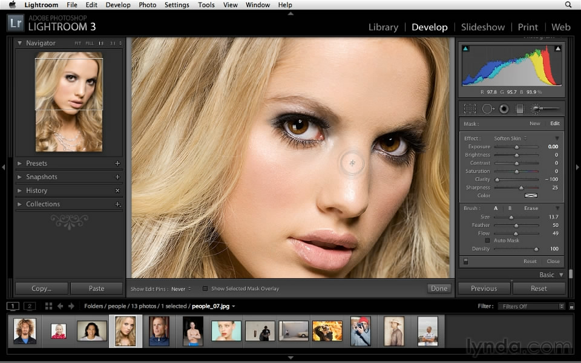Add a new snapshot with plus icon

117,177
